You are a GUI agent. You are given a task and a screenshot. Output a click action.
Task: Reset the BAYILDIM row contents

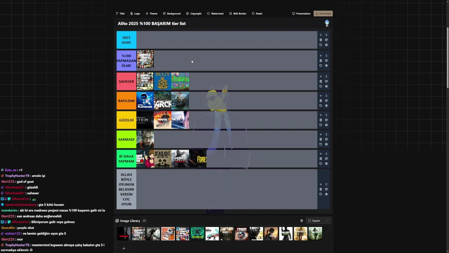point(321,106)
